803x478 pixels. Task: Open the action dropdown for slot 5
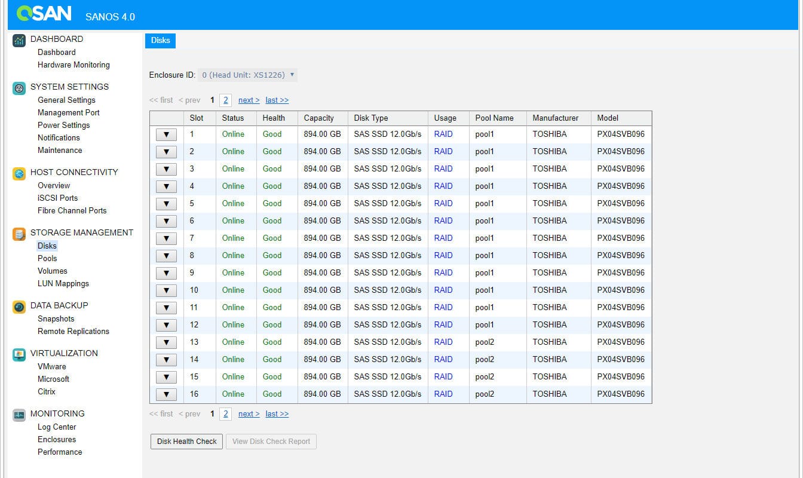pos(166,204)
